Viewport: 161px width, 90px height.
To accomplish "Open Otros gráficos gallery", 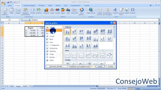I will coord(82,12).
